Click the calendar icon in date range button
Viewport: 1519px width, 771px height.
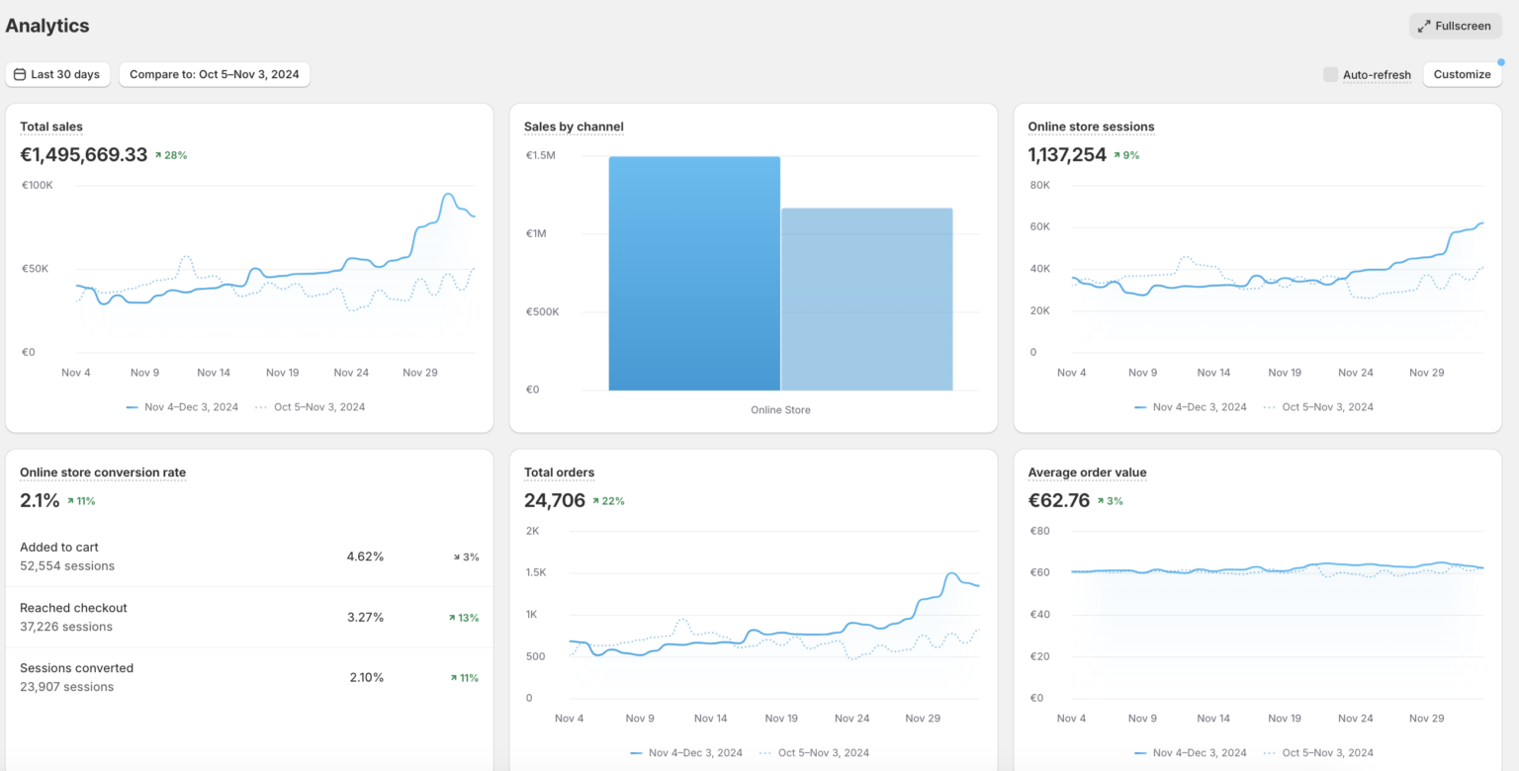click(x=19, y=75)
